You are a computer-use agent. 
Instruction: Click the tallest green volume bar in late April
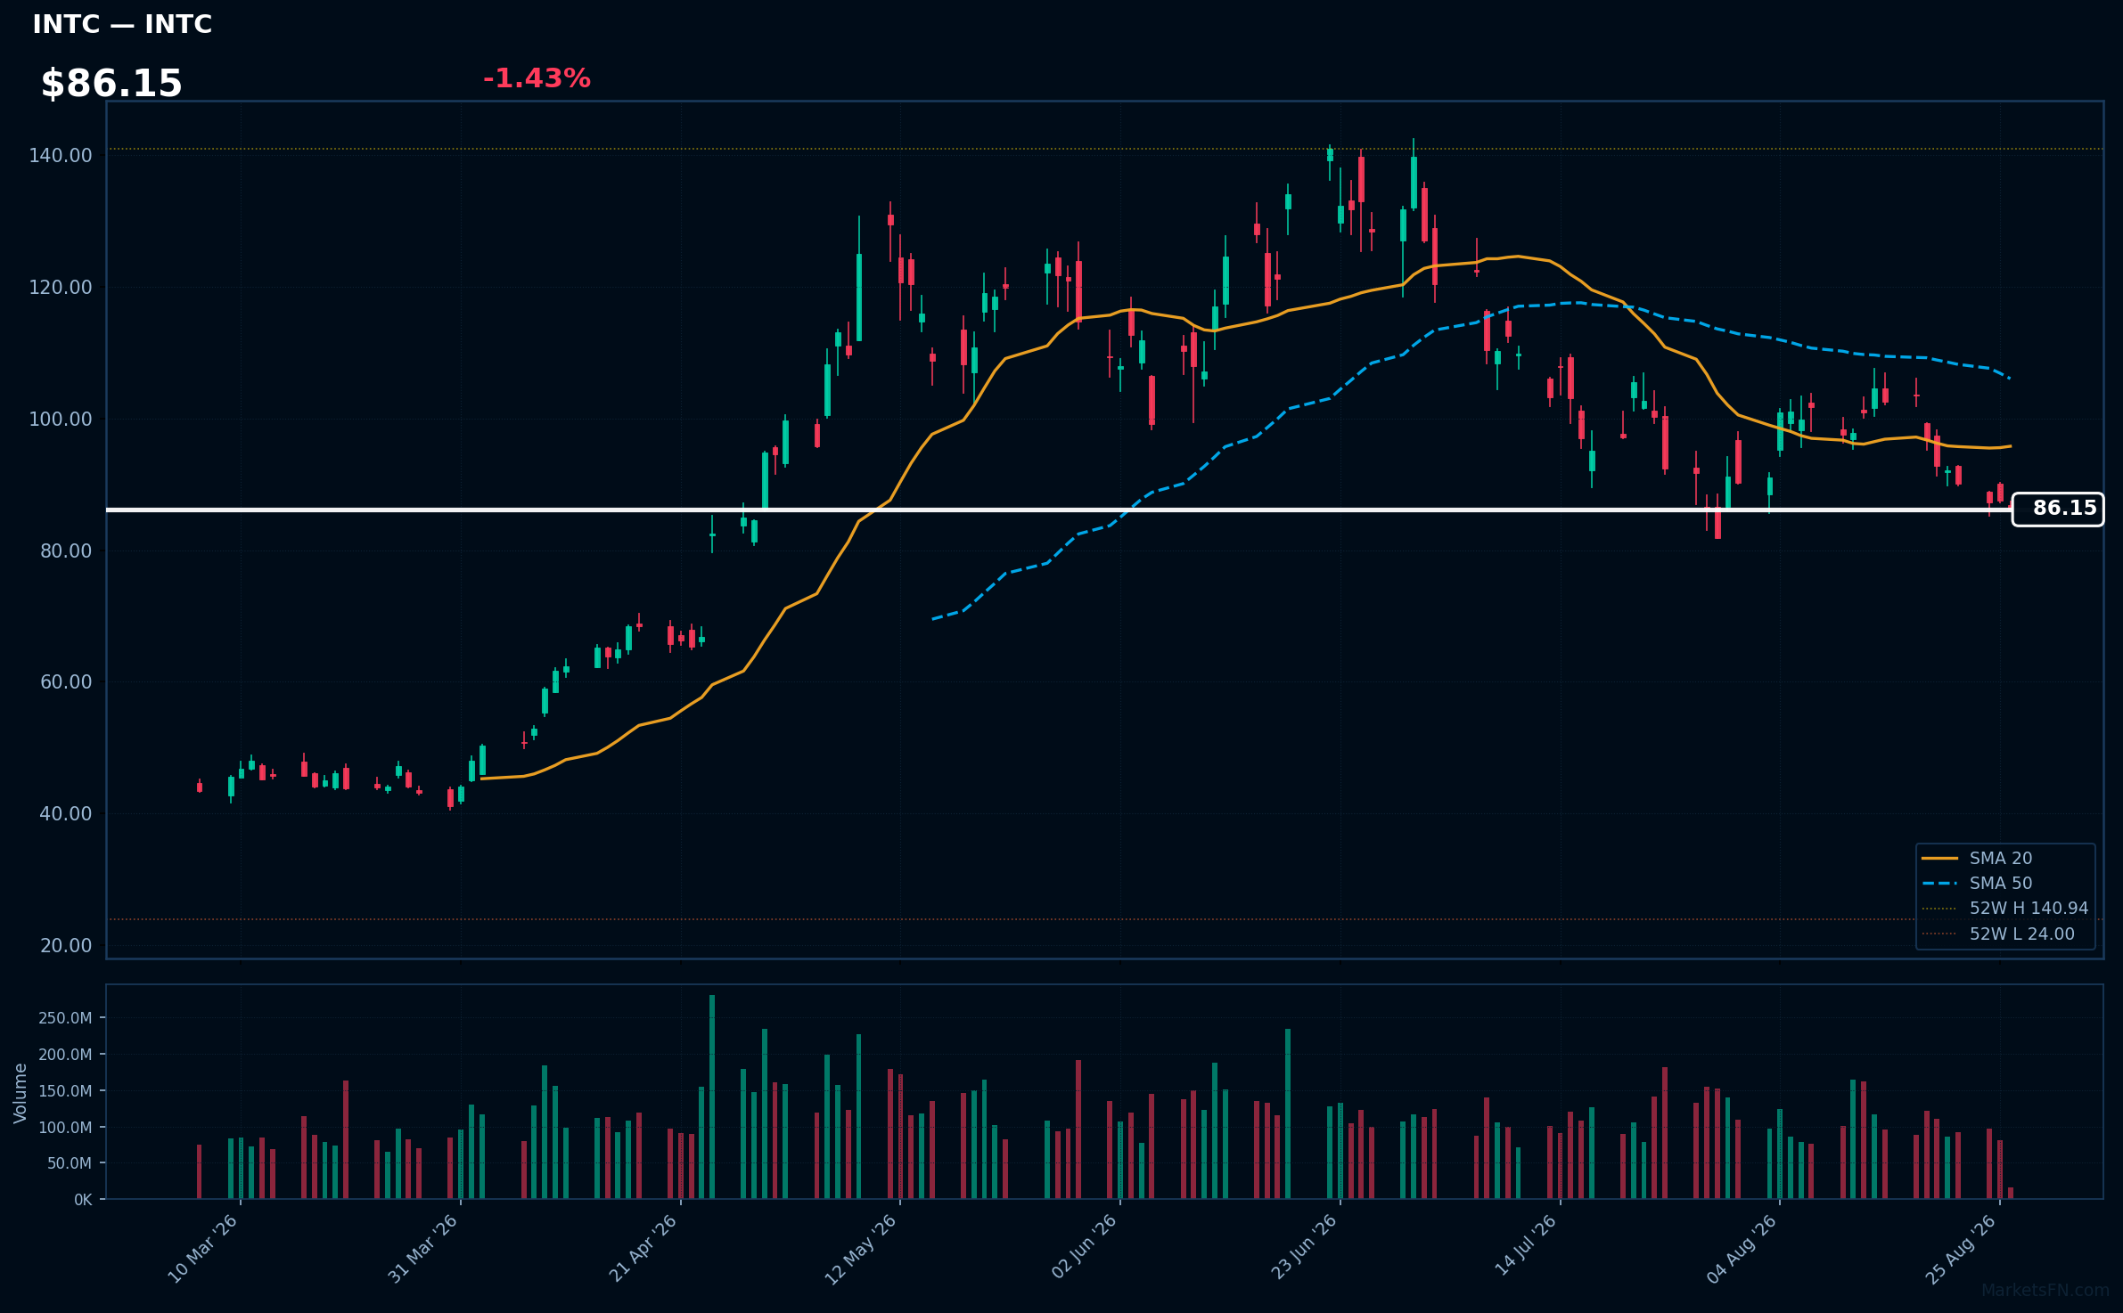(x=712, y=1097)
